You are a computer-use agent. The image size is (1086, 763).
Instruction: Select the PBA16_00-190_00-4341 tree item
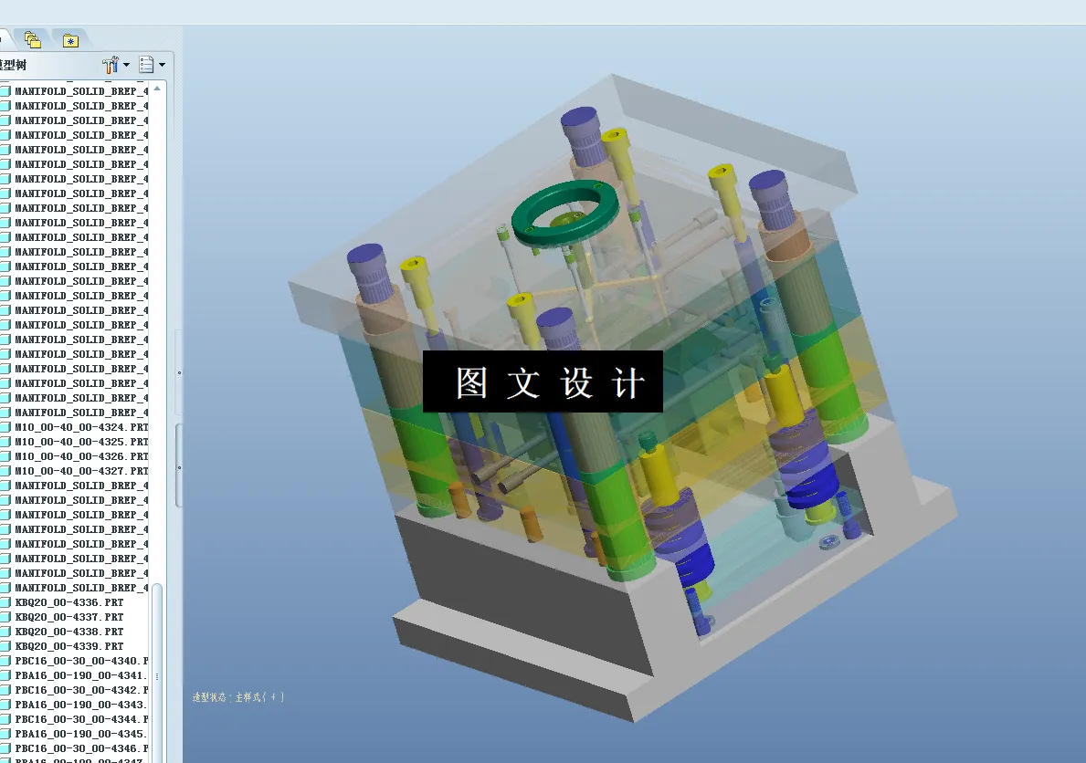pos(82,675)
